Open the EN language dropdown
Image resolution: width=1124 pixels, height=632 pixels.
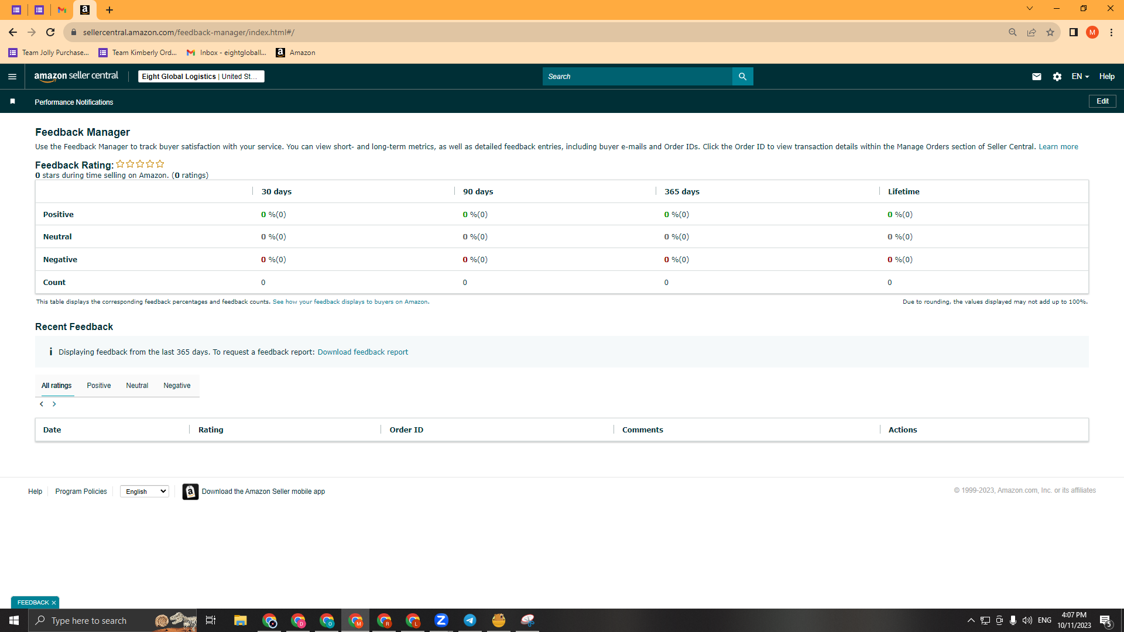pos(1080,77)
